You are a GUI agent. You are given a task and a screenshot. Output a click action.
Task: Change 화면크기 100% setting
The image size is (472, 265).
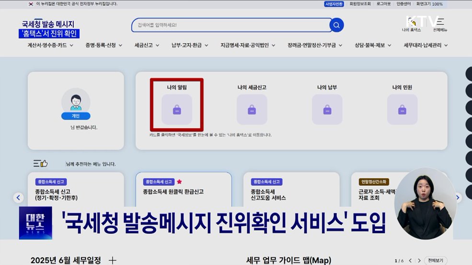[x=429, y=4]
